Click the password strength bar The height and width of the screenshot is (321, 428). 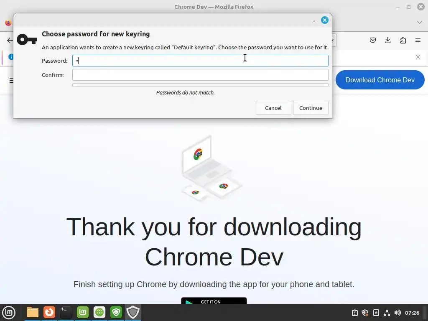click(200, 85)
